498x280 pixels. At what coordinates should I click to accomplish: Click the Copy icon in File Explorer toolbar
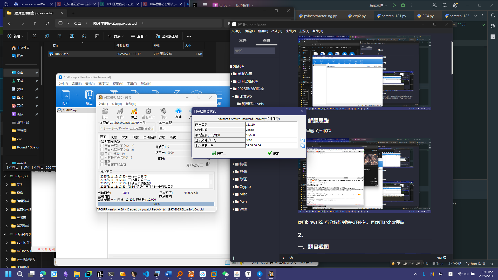47,36
